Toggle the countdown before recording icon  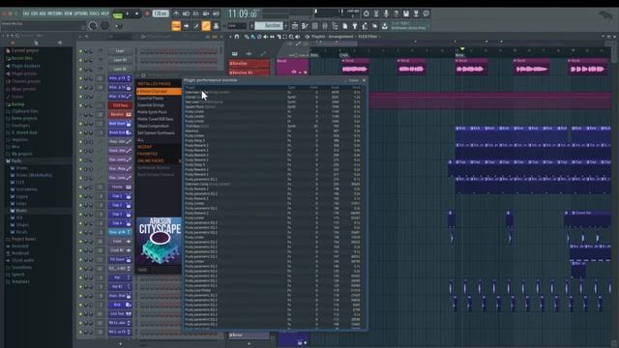pyautogui.click(x=195, y=14)
